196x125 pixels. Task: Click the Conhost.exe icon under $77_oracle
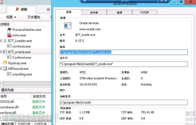click(x=9, y=57)
